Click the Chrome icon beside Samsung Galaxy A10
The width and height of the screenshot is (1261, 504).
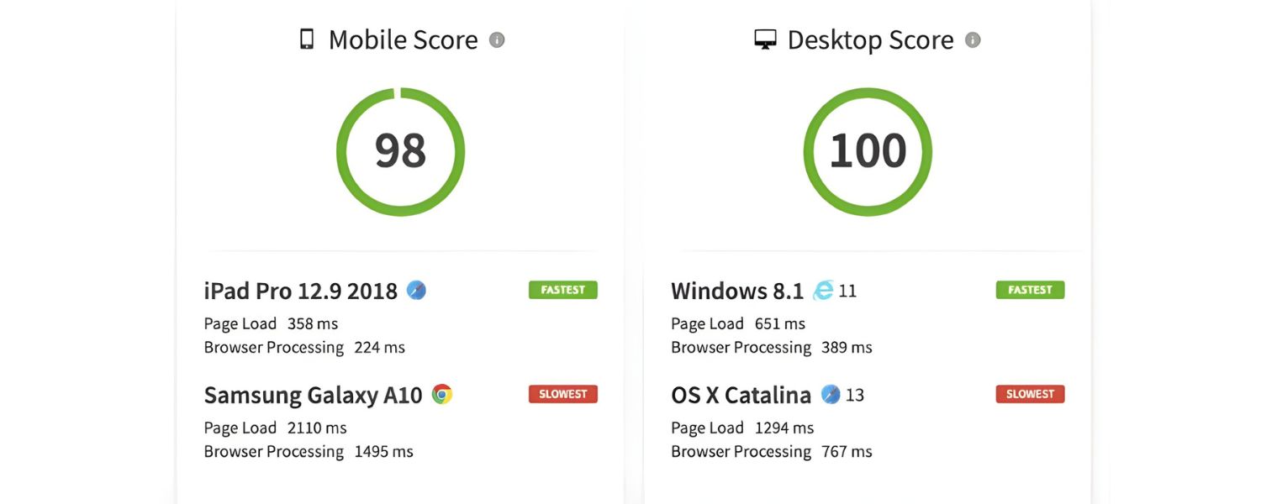pyautogui.click(x=442, y=394)
